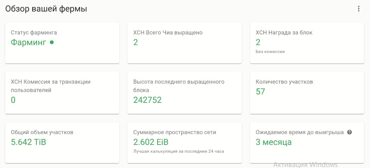Click the Общий объем участков label
This screenshot has width=370, height=168.
click(42, 132)
